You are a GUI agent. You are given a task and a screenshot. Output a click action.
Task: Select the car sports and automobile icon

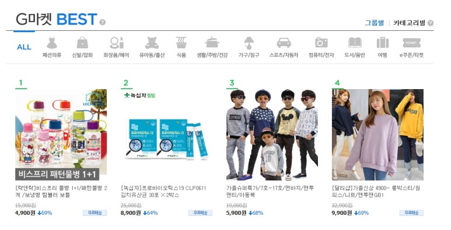284,43
